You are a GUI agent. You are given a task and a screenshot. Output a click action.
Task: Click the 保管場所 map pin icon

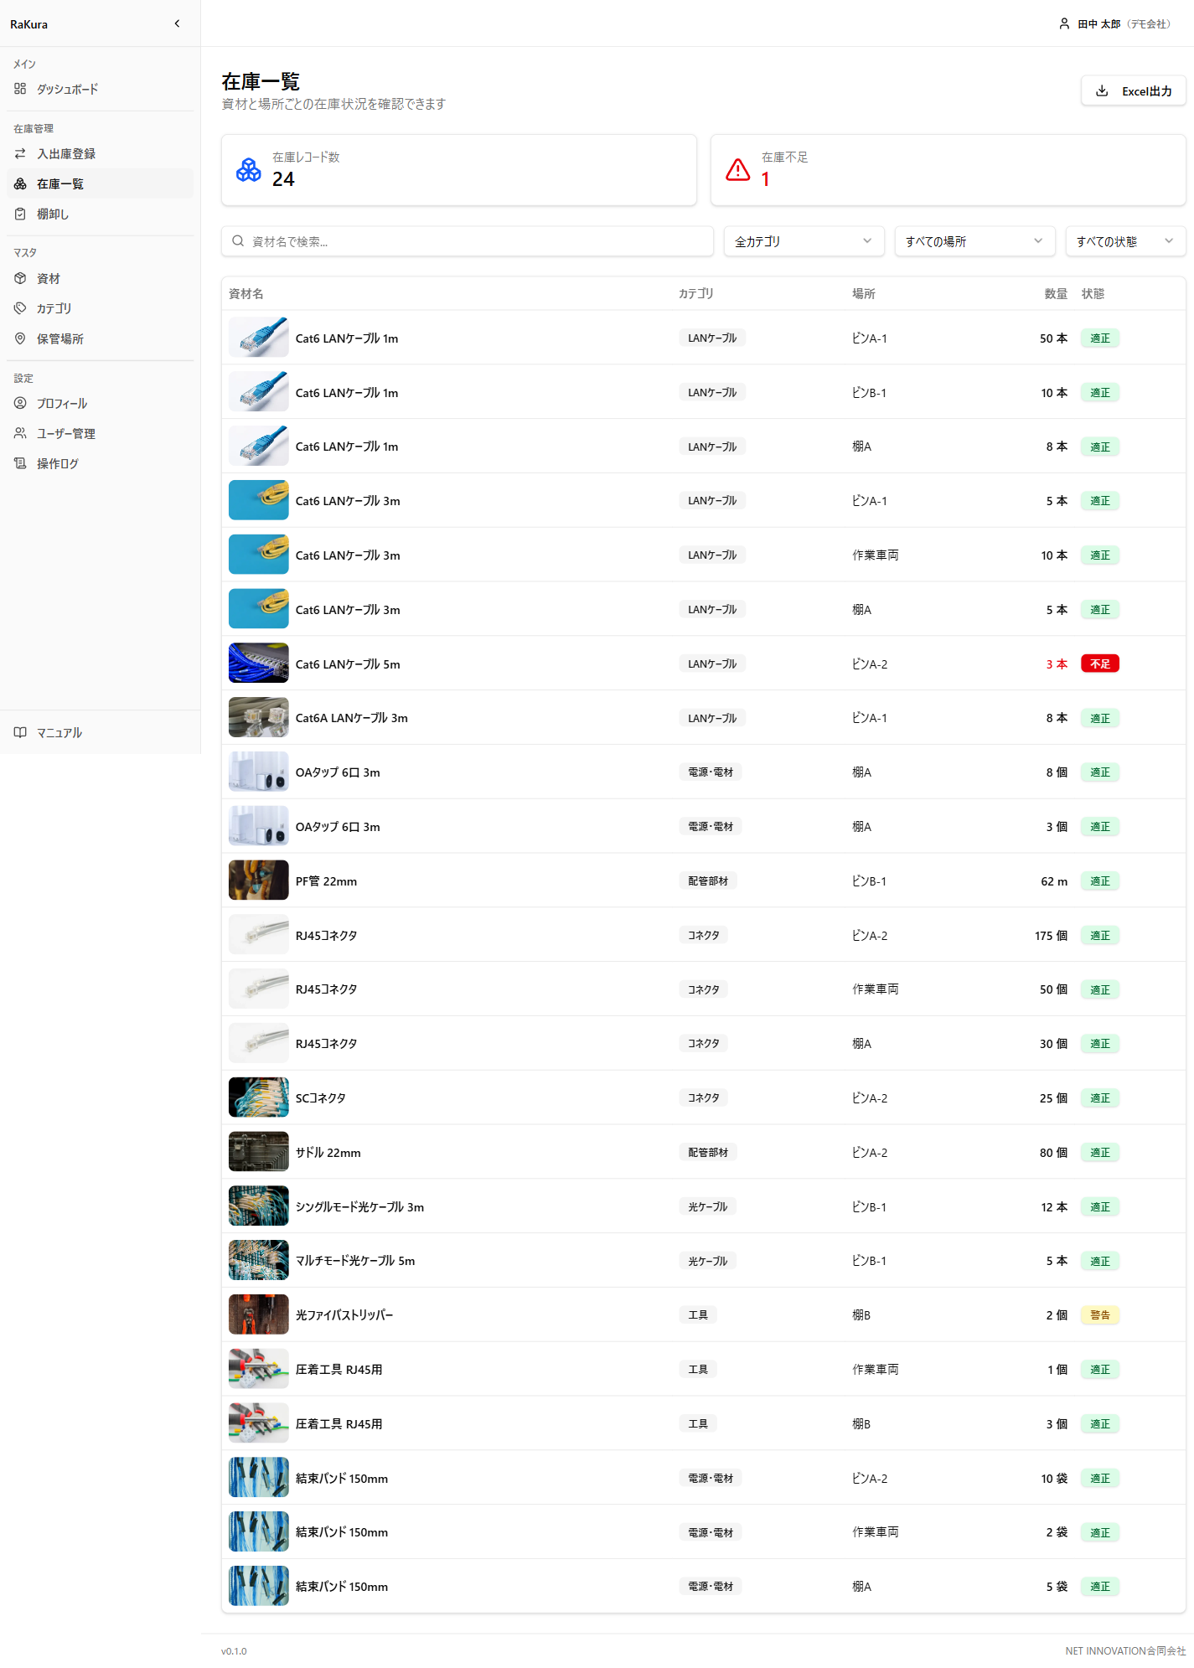pyautogui.click(x=20, y=338)
